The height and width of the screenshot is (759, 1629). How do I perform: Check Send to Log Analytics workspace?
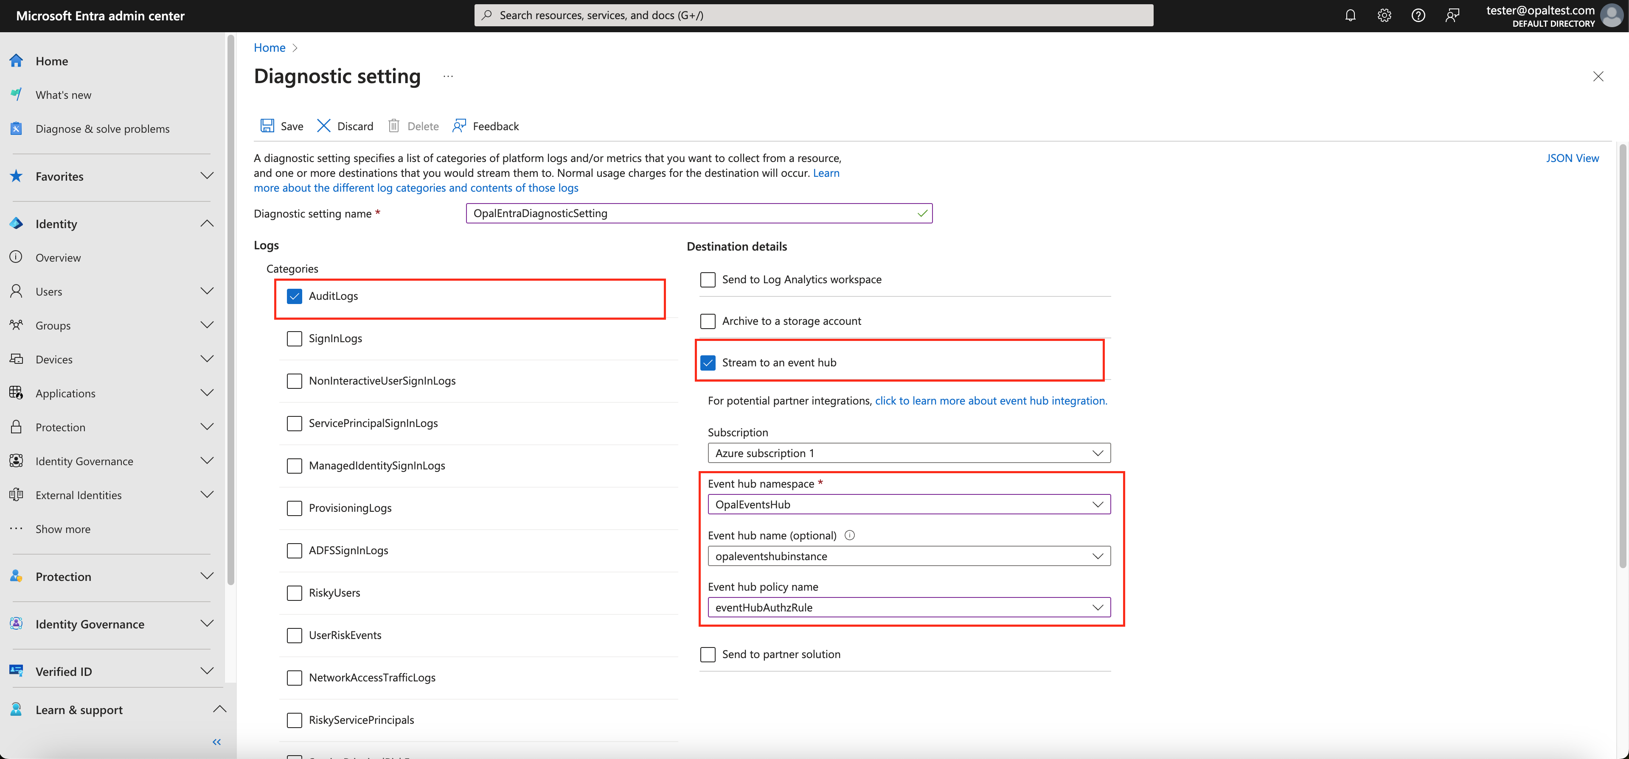708,279
